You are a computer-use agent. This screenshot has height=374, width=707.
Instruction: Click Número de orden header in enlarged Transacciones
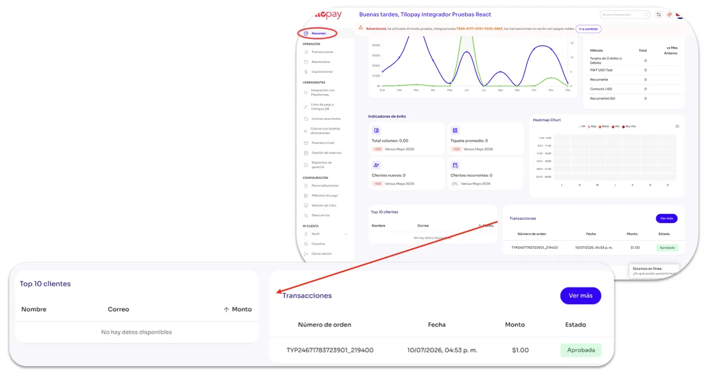click(x=325, y=325)
